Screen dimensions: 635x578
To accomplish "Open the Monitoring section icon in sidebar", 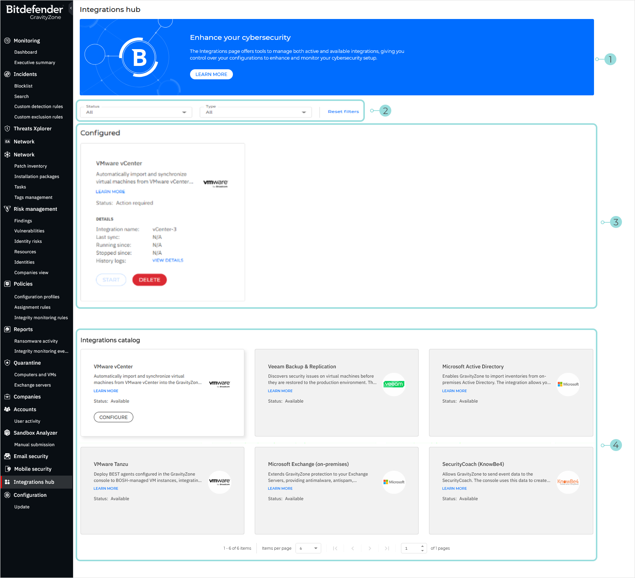I will (x=7, y=41).
